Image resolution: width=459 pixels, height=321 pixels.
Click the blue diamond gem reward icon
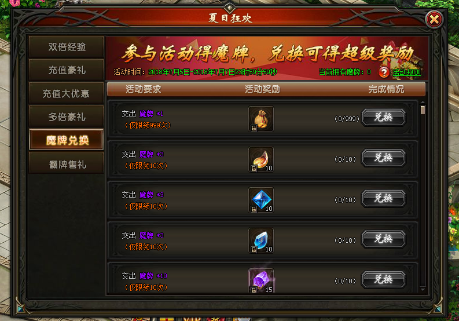point(261,200)
